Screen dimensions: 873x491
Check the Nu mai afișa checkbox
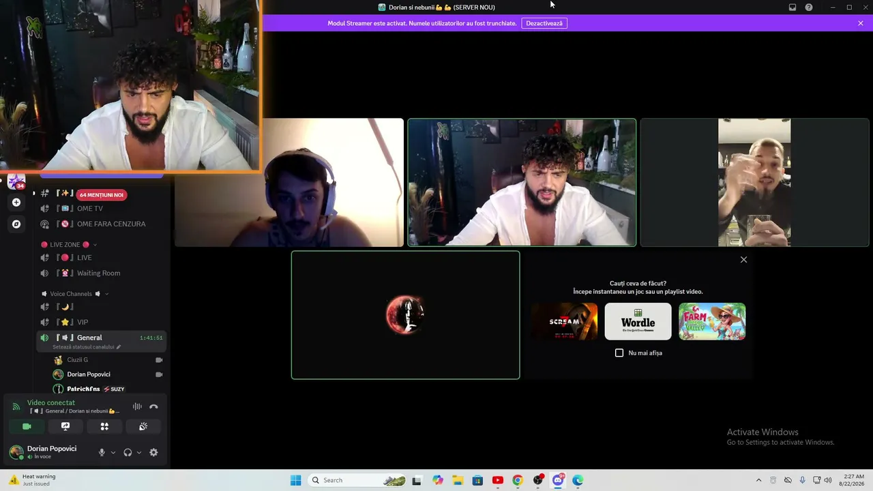[x=619, y=353]
